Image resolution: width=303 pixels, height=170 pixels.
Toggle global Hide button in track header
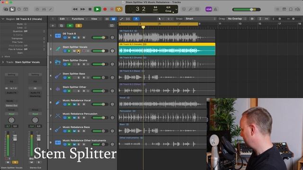tap(70, 25)
